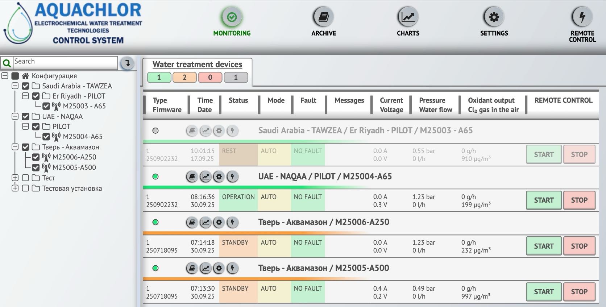
Task: Expand the Тестовая установка node
Action: point(15,188)
